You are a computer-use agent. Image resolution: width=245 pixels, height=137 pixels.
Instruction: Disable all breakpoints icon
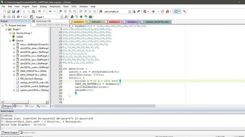pyautogui.click(x=162, y=11)
